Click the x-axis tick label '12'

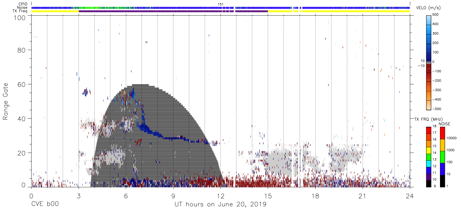point(220,196)
